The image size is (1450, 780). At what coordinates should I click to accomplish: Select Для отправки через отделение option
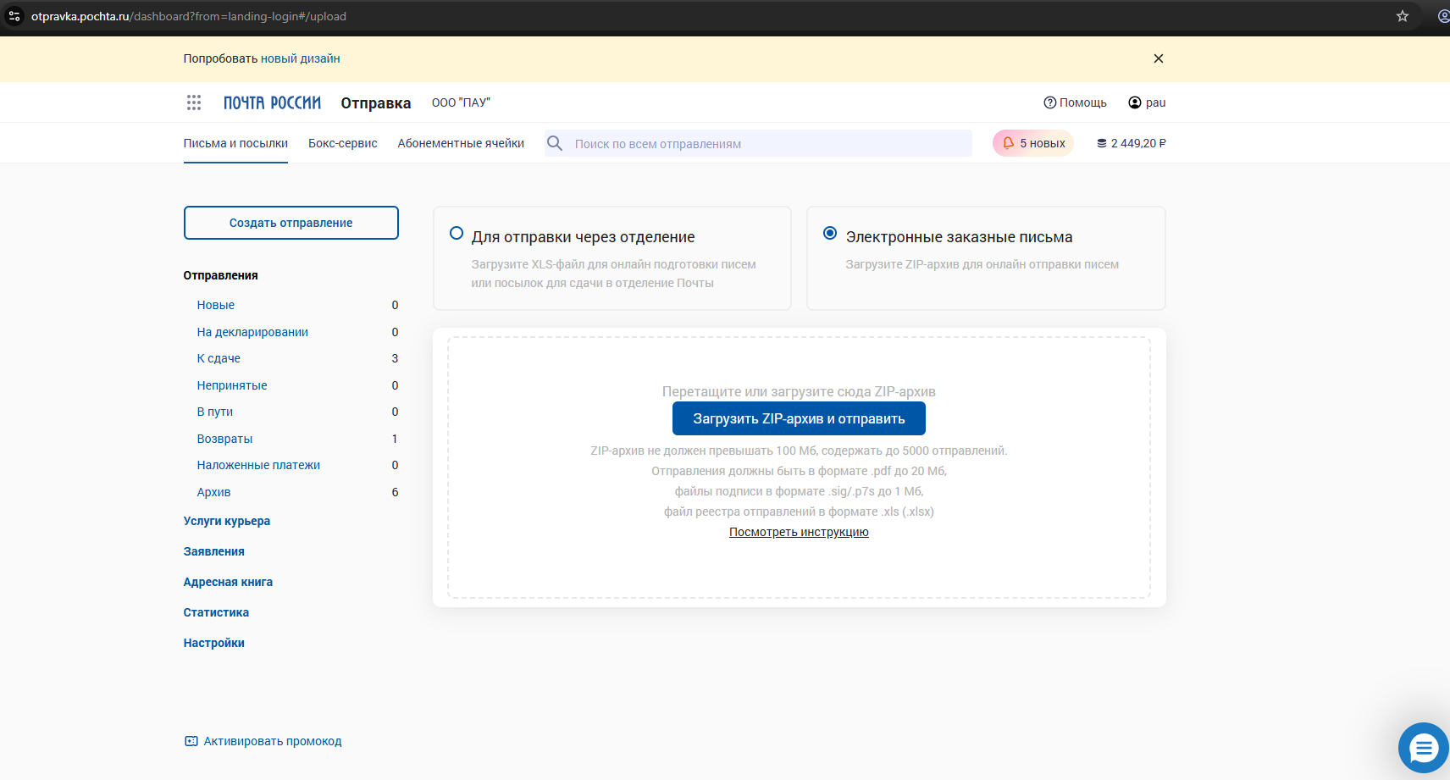(457, 234)
